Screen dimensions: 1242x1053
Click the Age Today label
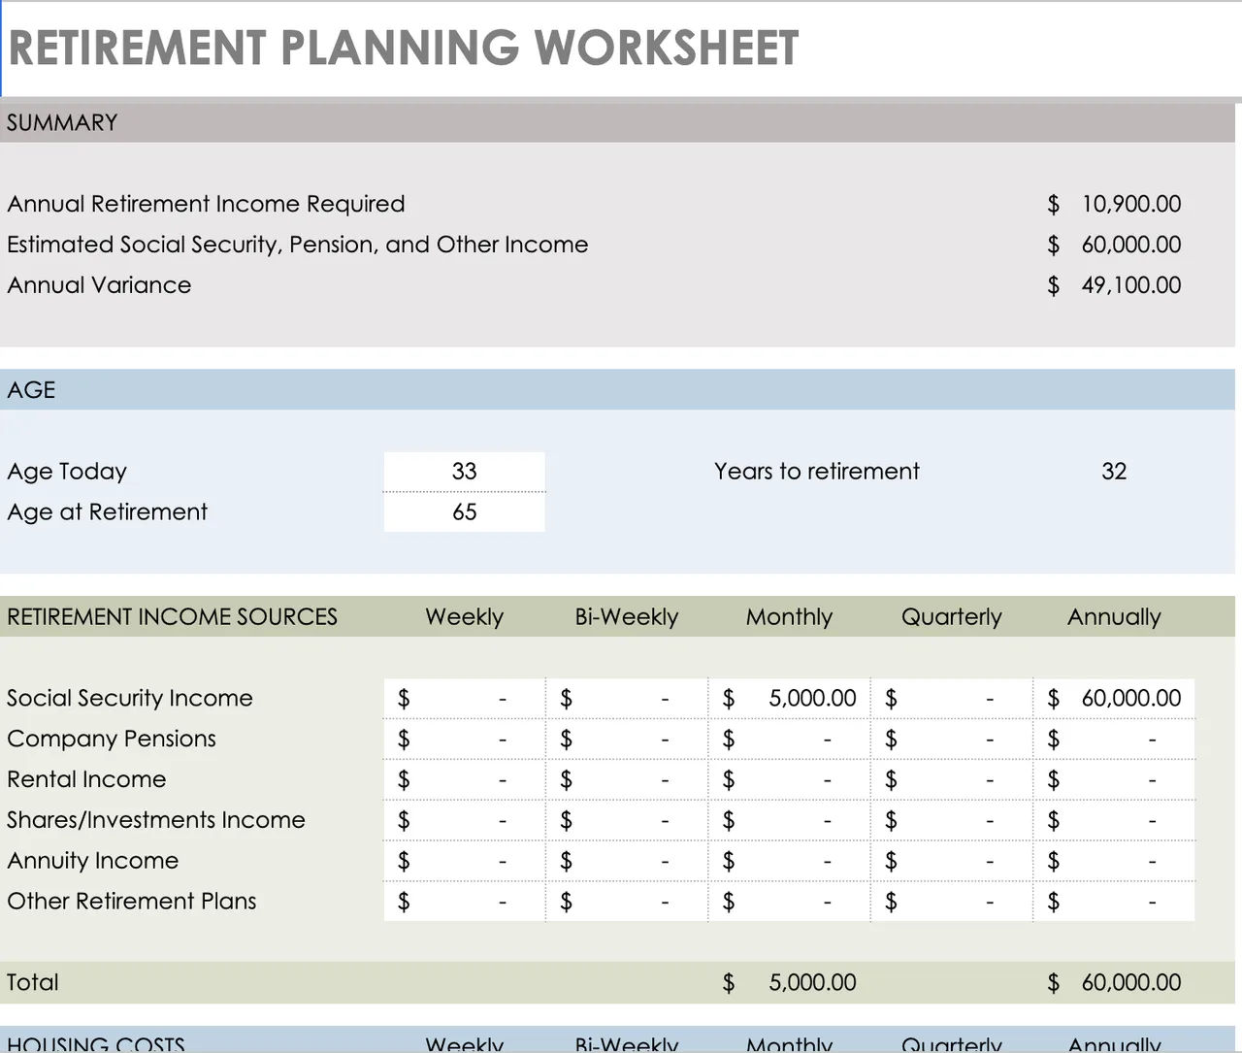point(67,472)
